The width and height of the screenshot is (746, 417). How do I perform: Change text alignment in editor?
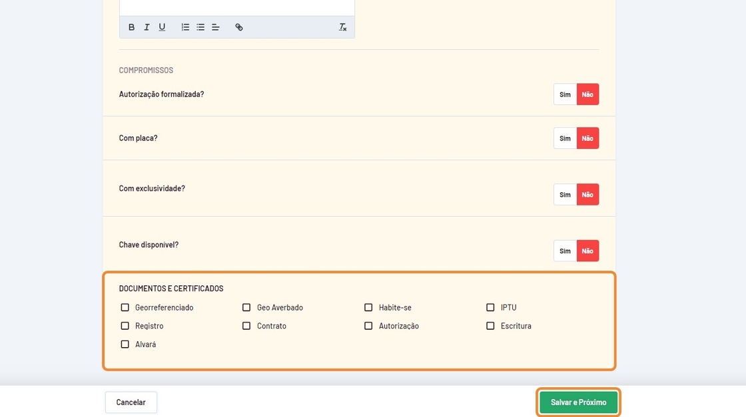click(x=216, y=27)
